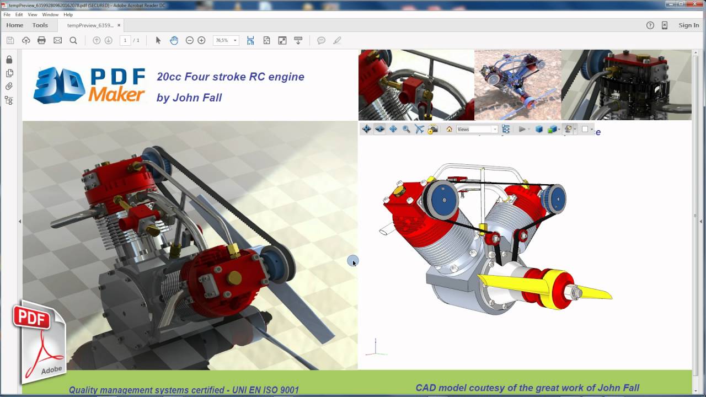Expand the left navigation pane arrow
Image resolution: width=706 pixels, height=397 pixels.
(x=20, y=222)
